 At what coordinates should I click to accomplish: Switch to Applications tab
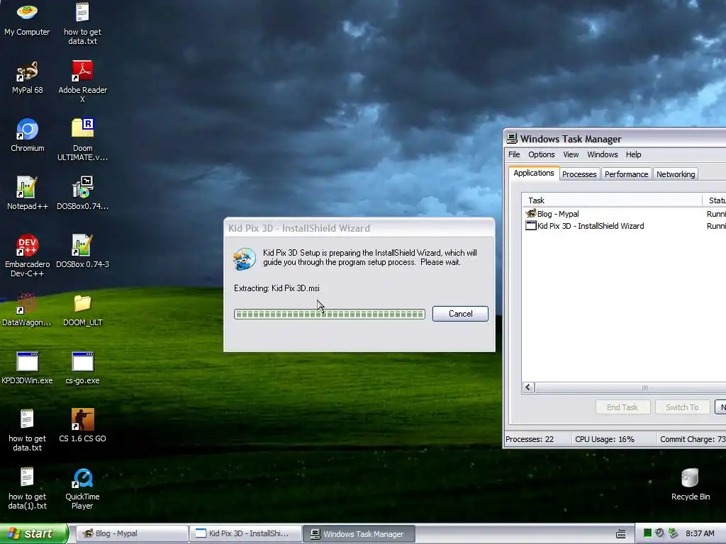tap(533, 173)
